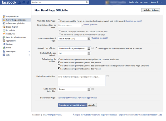
Task: Open the Confidentialité footer link
Action: pyautogui.click(x=132, y=115)
